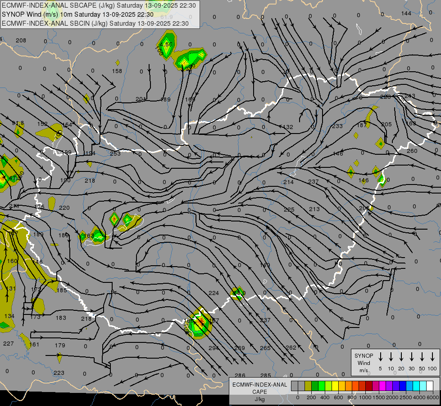Click the map value 220
The height and width of the screenshot is (406, 441).
(64, 208)
